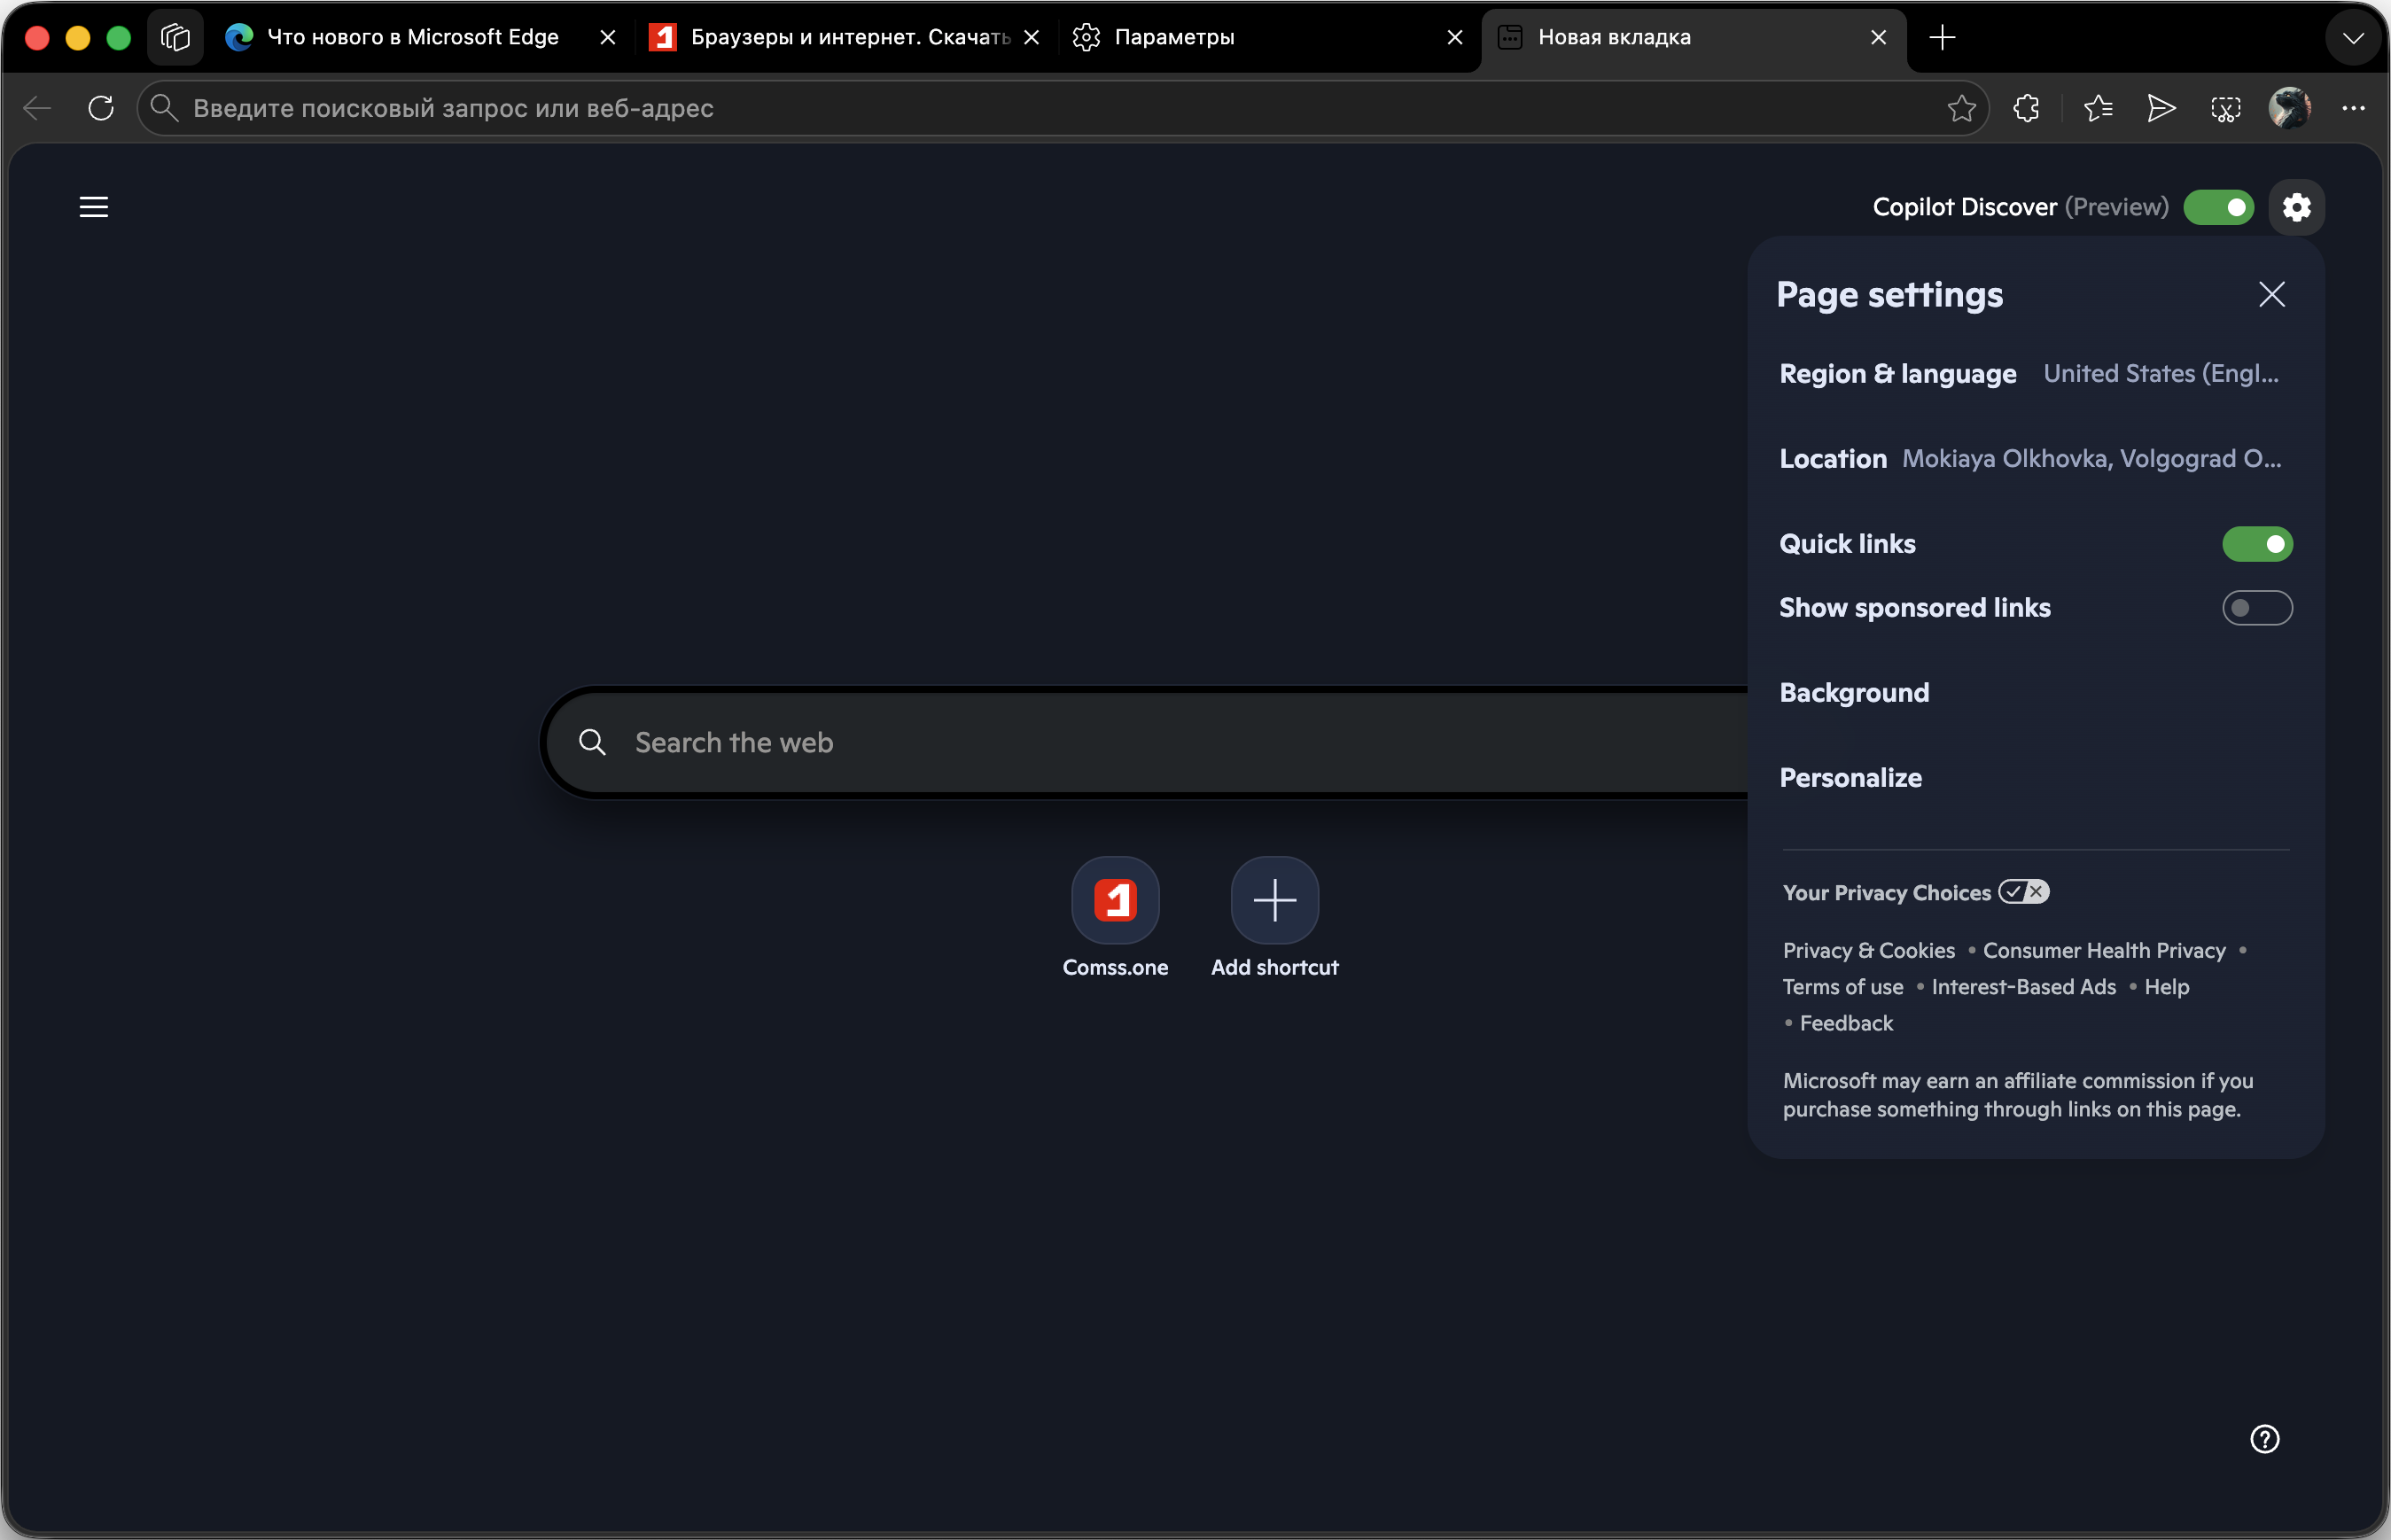Viewport: 2391px width, 1540px height.
Task: Open the Background settings section
Action: click(1854, 693)
